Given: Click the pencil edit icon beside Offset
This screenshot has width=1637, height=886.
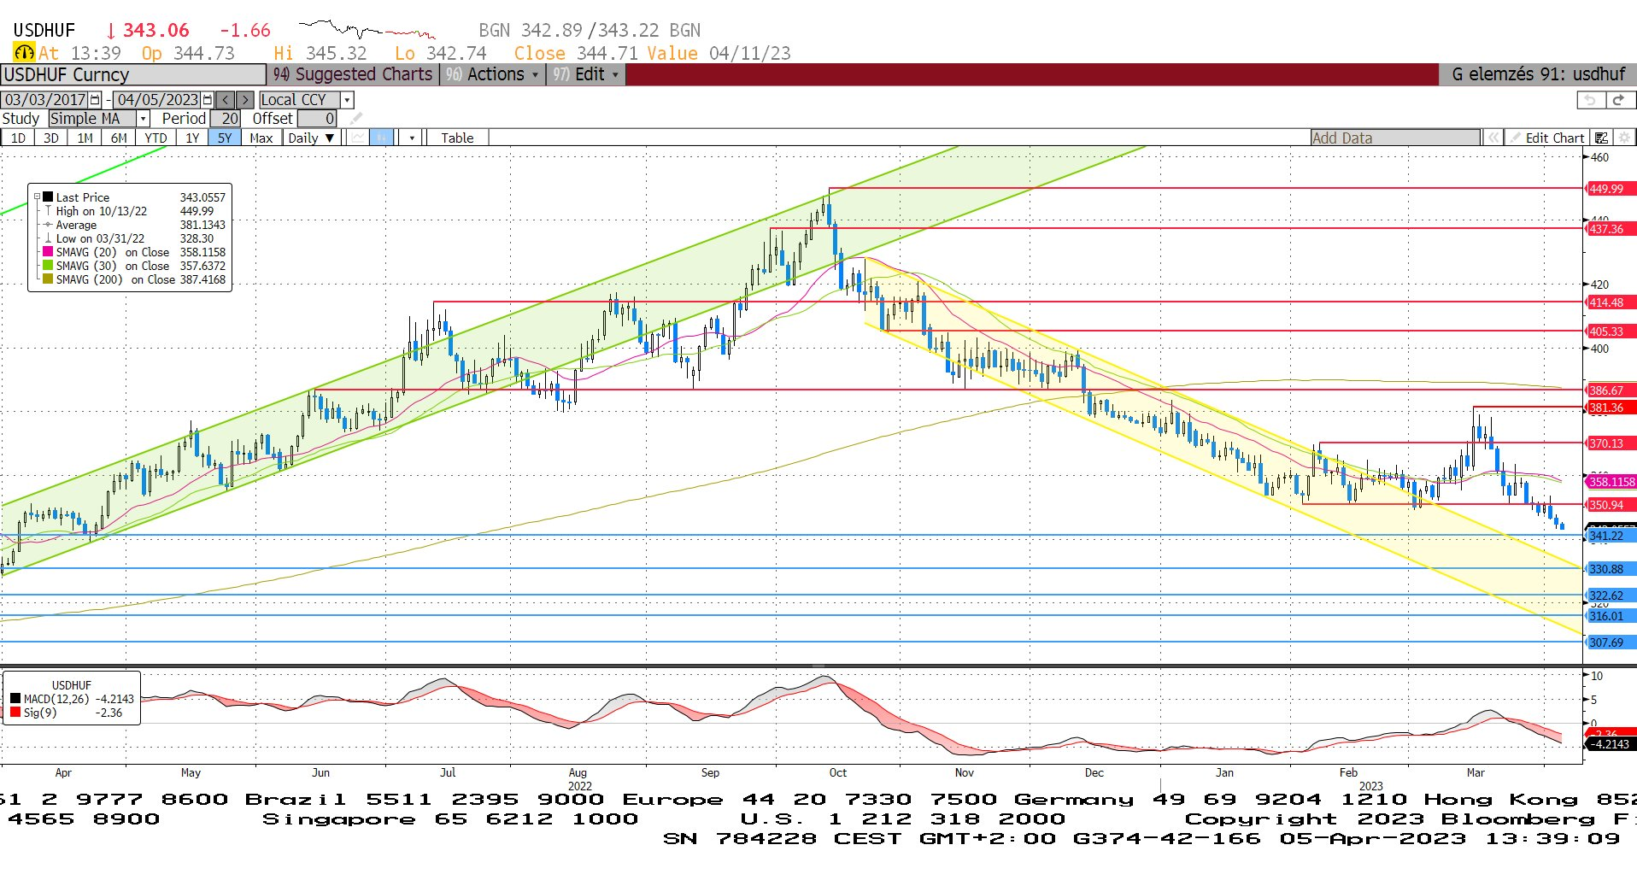Looking at the screenshot, I should click(x=356, y=119).
